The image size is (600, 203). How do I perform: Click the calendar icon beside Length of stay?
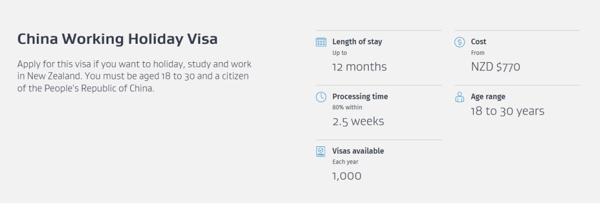click(321, 42)
